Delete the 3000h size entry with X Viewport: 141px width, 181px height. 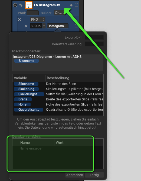tap(26, 26)
